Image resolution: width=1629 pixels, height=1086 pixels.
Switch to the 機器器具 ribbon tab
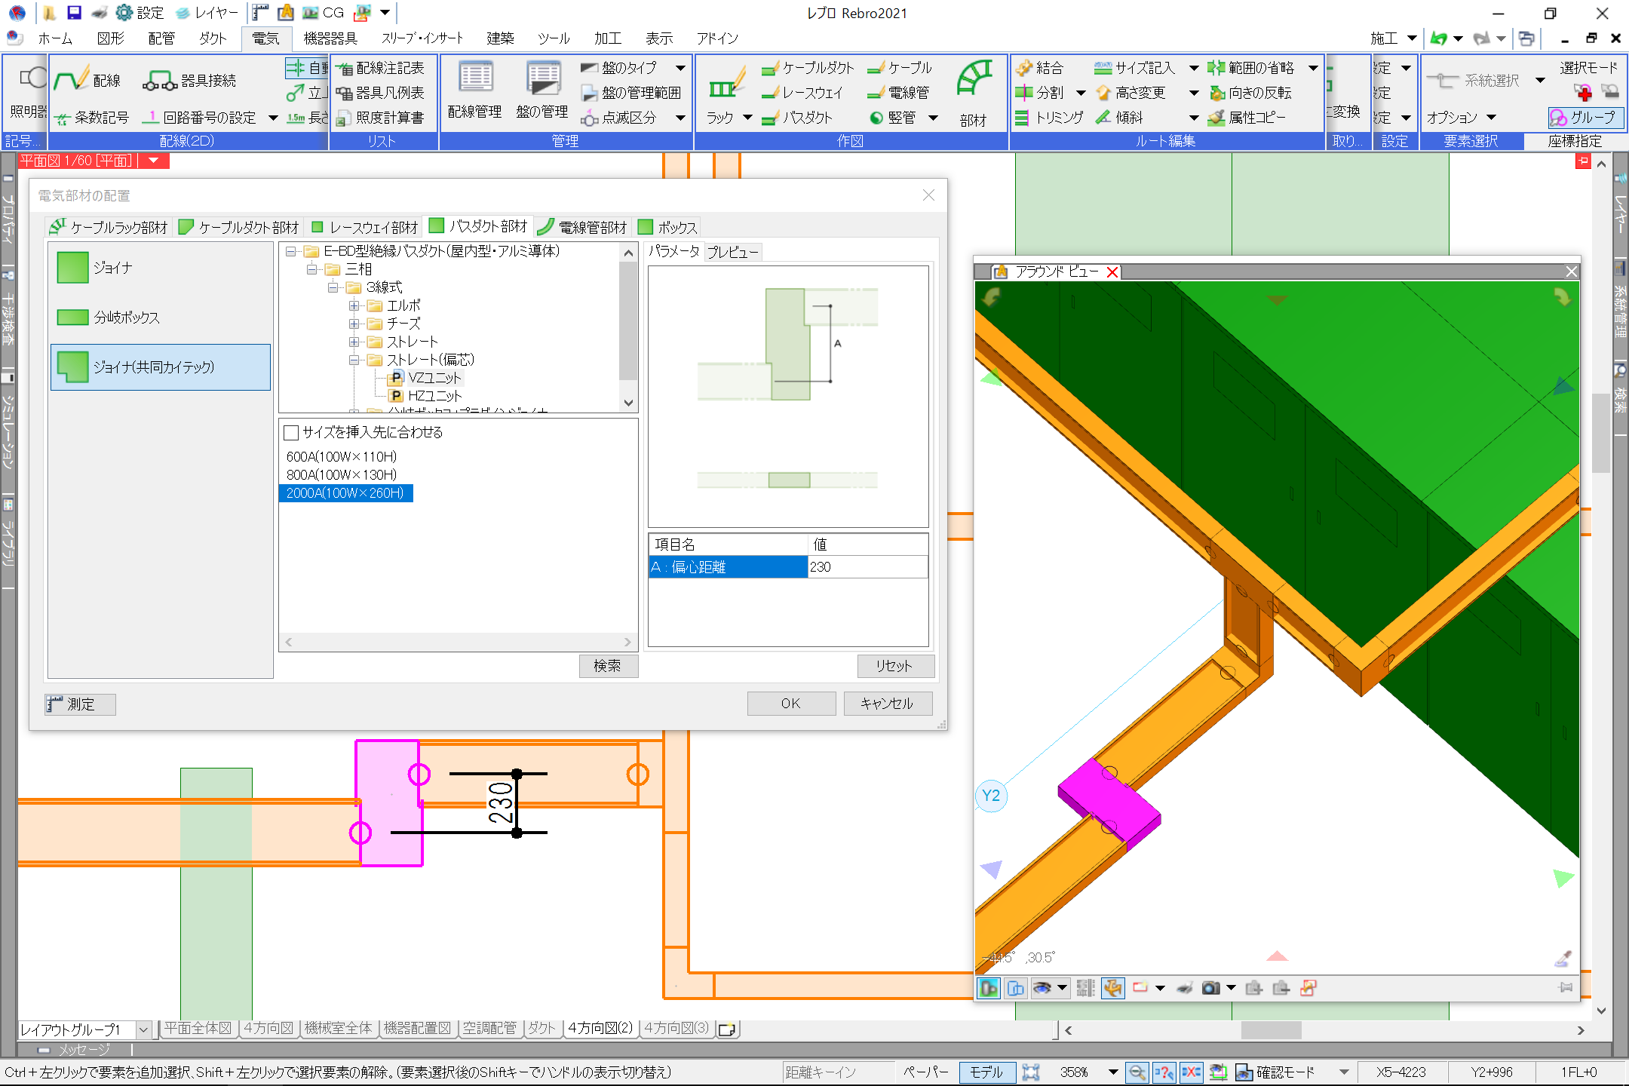tap(330, 38)
